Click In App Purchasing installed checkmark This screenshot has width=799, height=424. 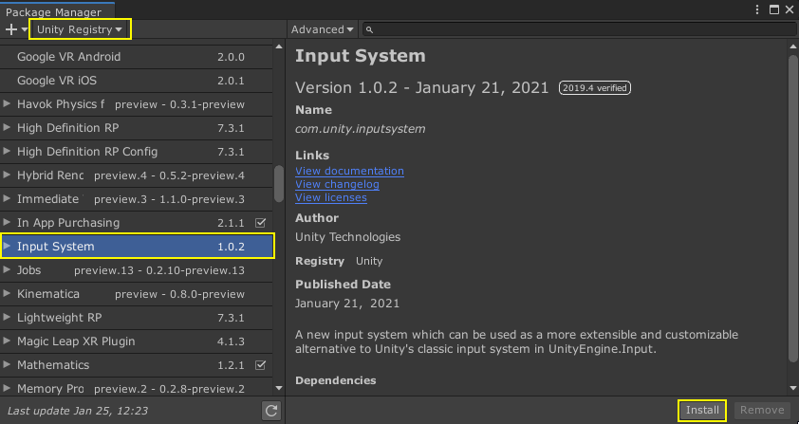[x=260, y=223]
